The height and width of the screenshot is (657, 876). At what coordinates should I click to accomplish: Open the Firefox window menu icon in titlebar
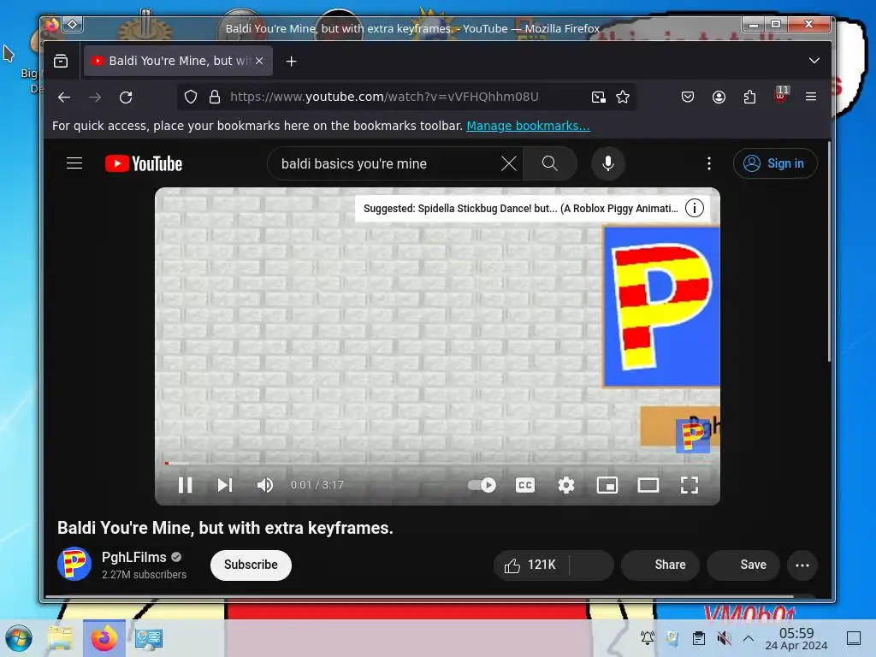coord(51,25)
